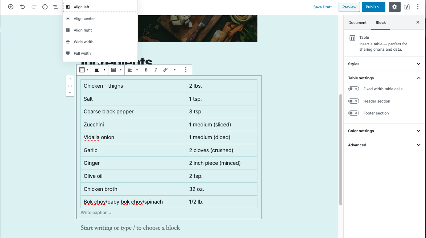Image resolution: width=426 pixels, height=238 pixels.
Task: Click the Redo arrow icon
Action: tap(34, 7)
